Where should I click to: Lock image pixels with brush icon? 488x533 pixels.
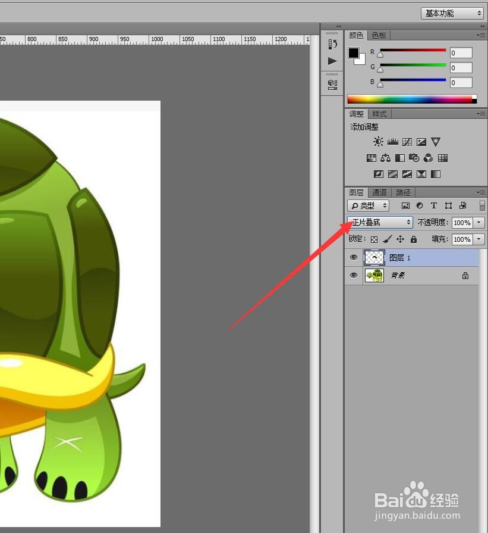tap(387, 239)
